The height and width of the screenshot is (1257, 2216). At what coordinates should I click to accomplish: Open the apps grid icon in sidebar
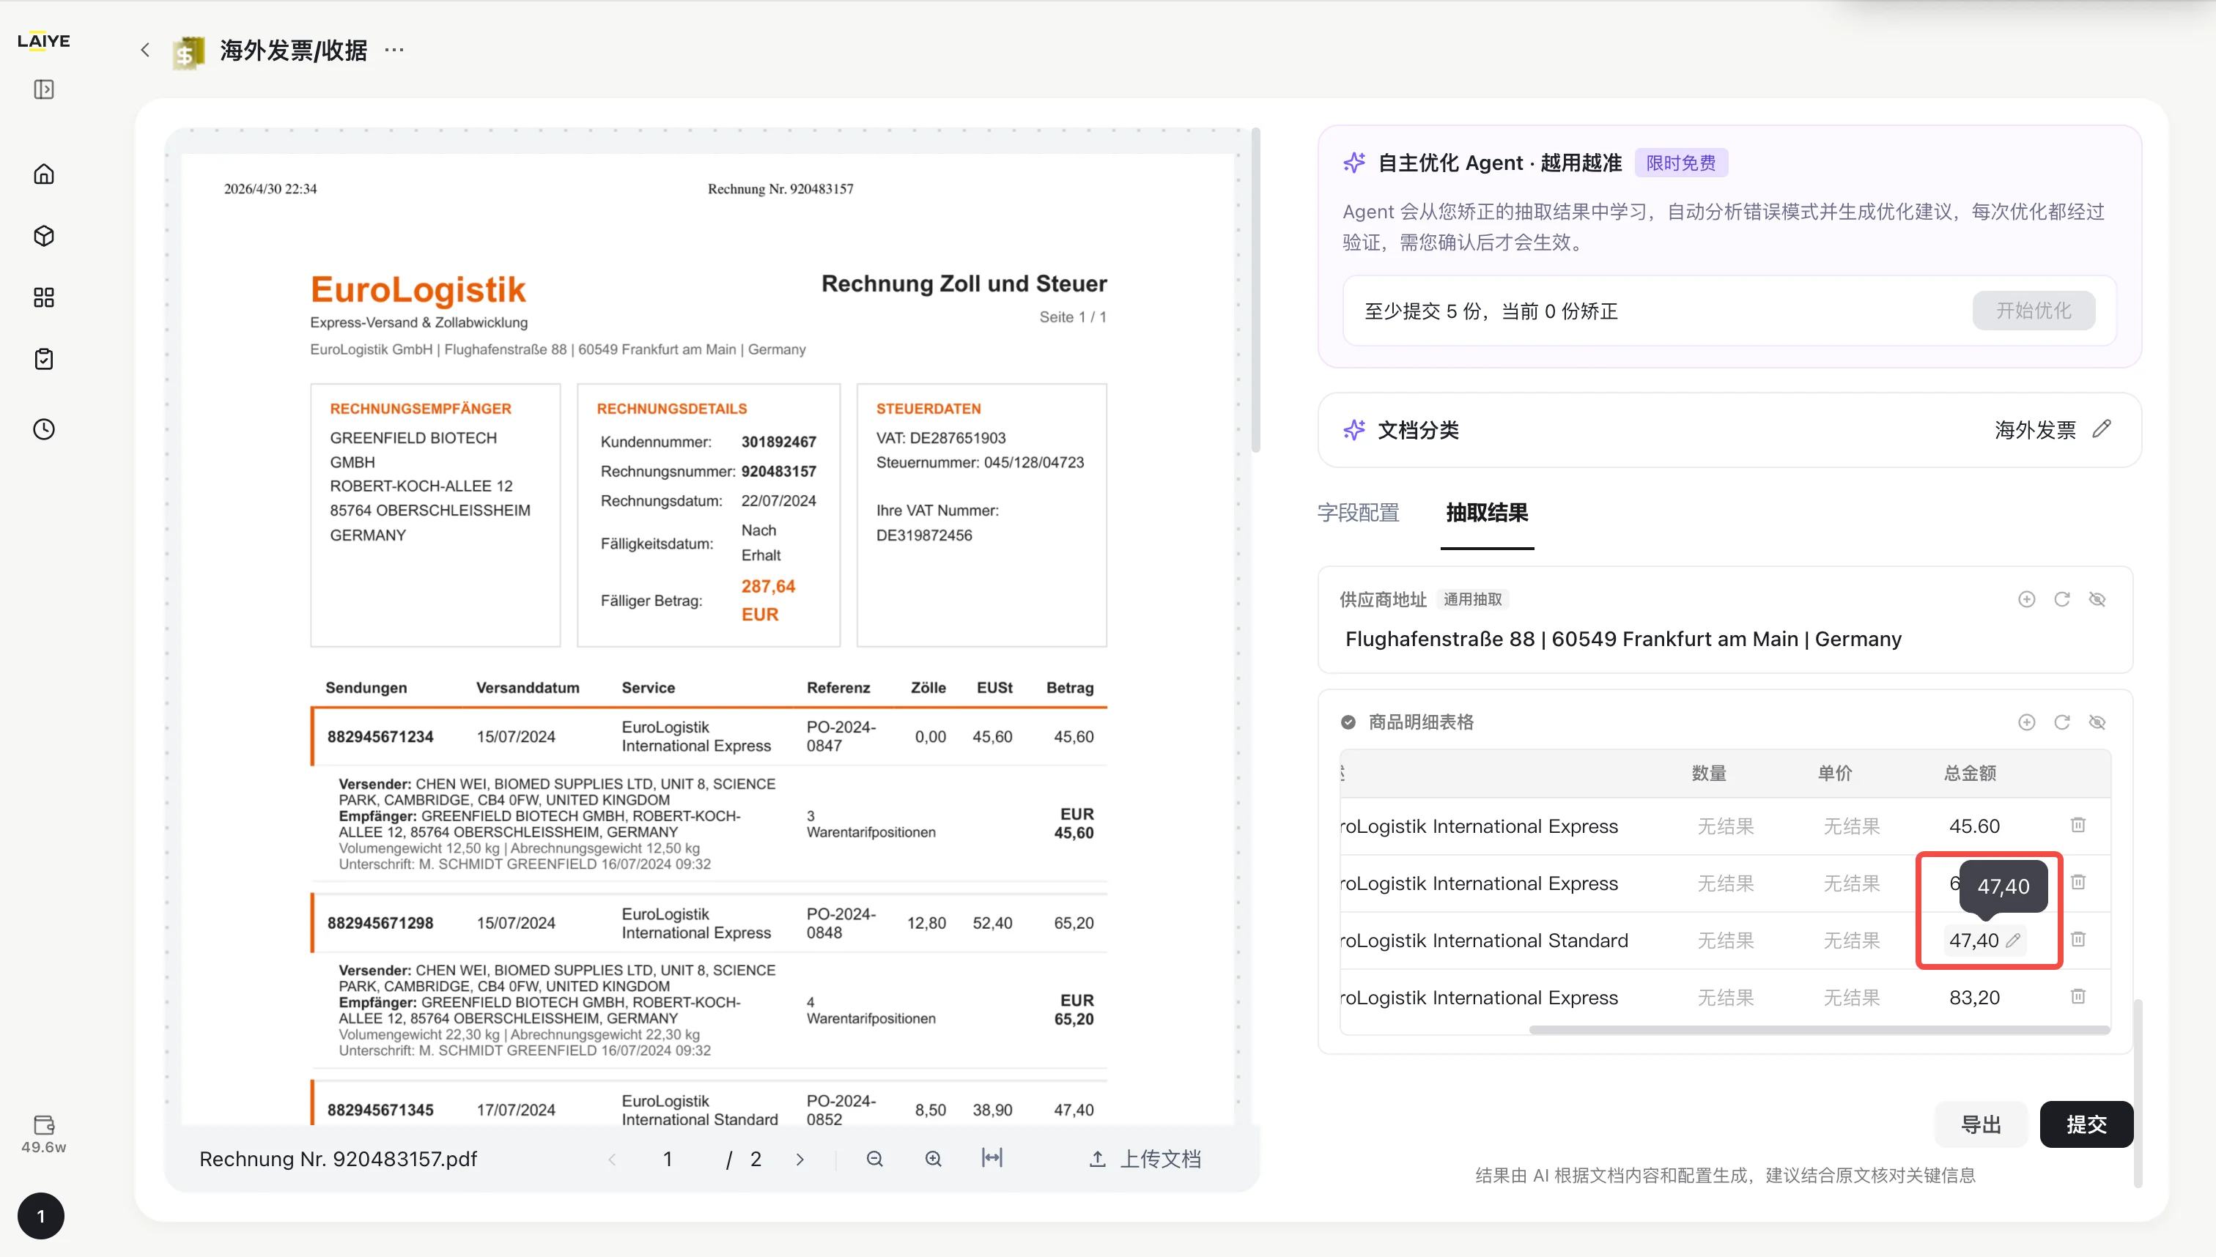[44, 298]
